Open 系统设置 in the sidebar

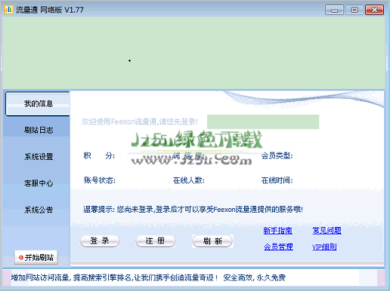[39, 157]
